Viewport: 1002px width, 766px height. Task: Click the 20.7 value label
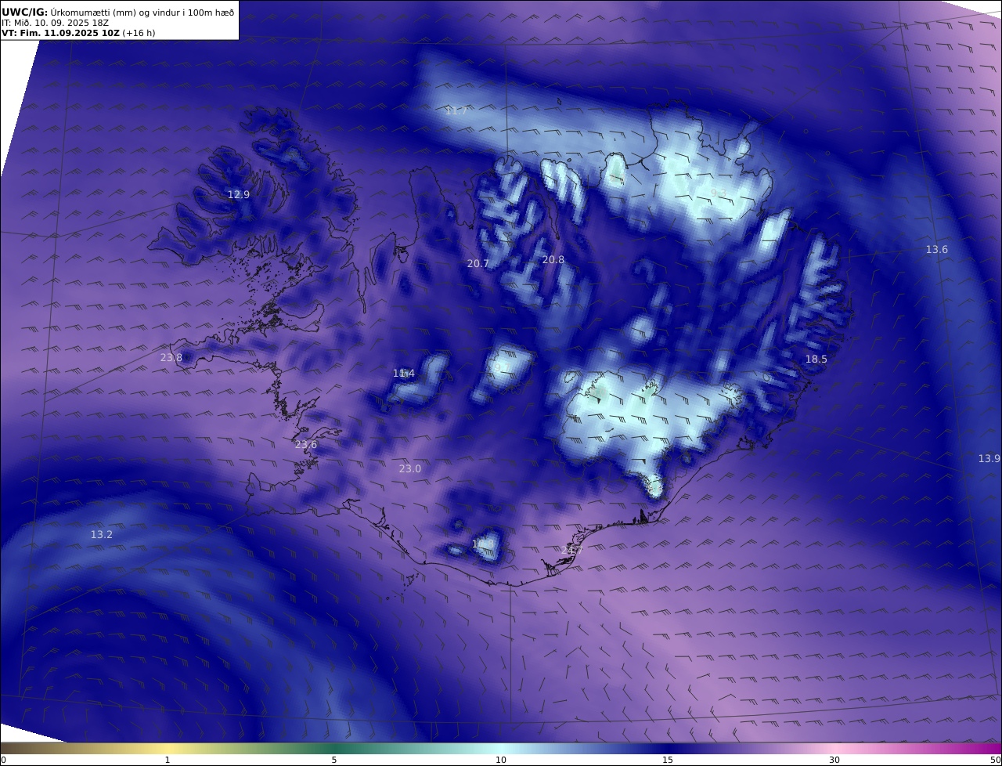[x=478, y=263]
